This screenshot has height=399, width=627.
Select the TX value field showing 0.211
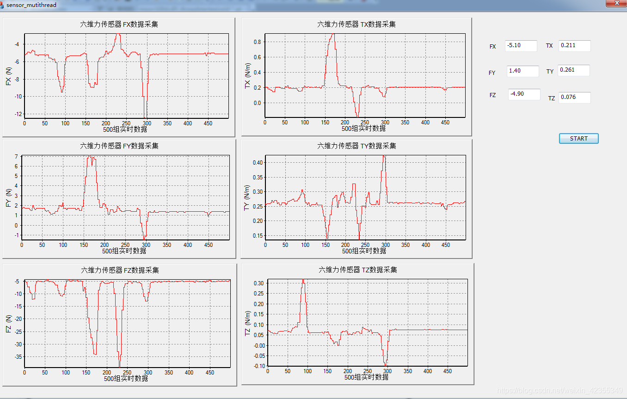pos(574,45)
